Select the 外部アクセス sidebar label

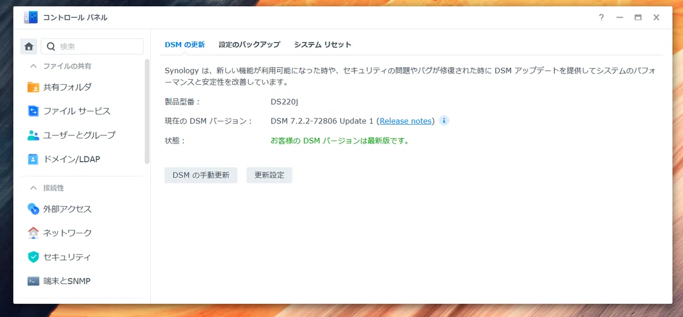[x=67, y=209]
